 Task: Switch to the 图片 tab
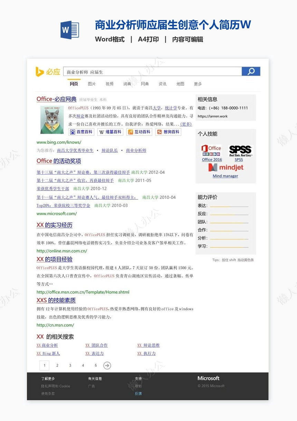92,84
